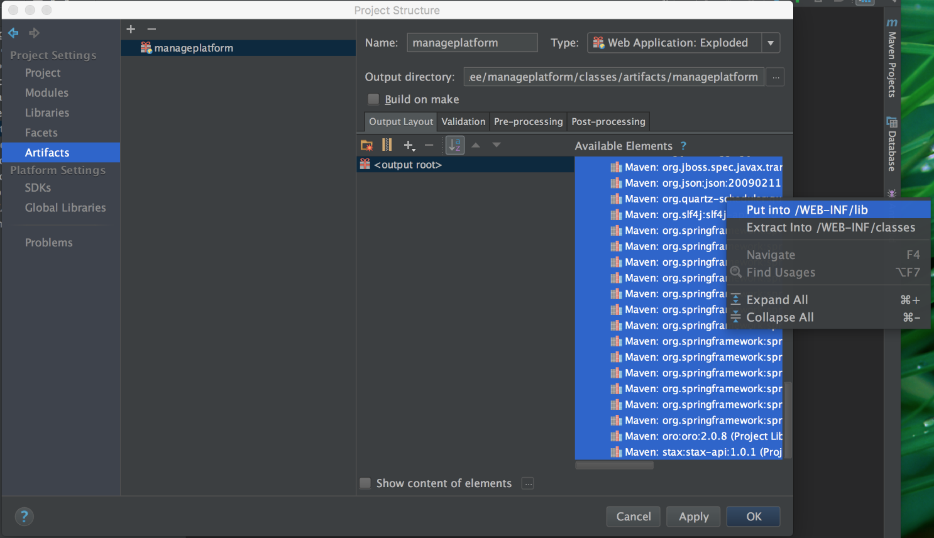Select Maven: org.json:json:20090211 row
Viewport: 934px width, 538px height.
[x=679, y=183]
